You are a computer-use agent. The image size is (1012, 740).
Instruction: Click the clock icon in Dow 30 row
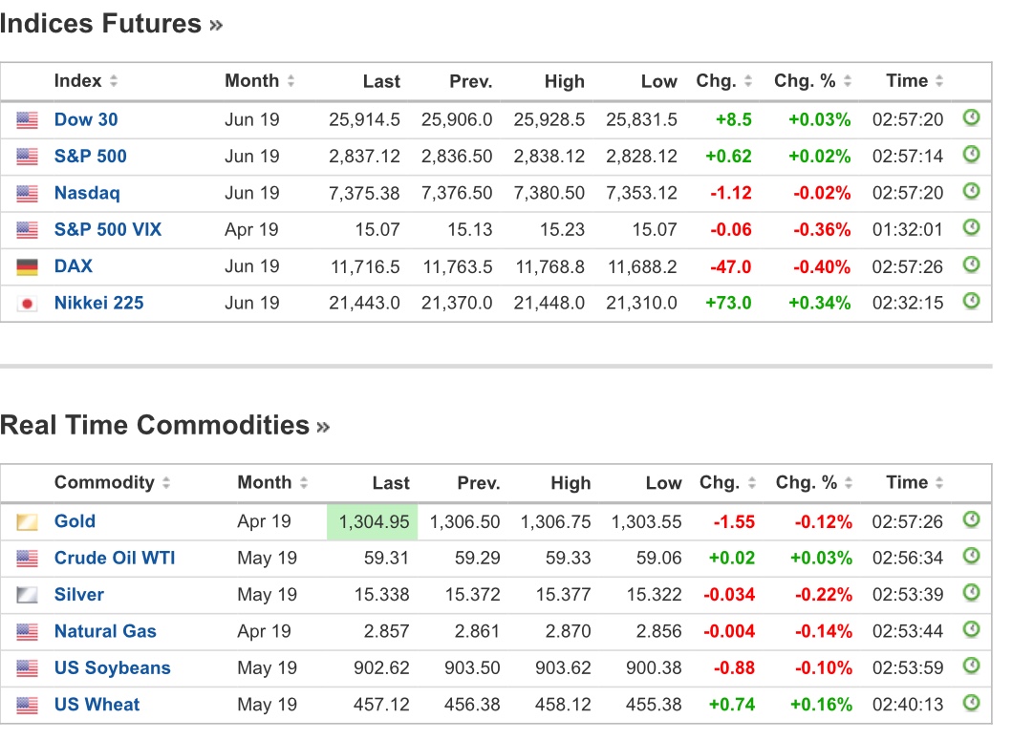click(x=971, y=118)
